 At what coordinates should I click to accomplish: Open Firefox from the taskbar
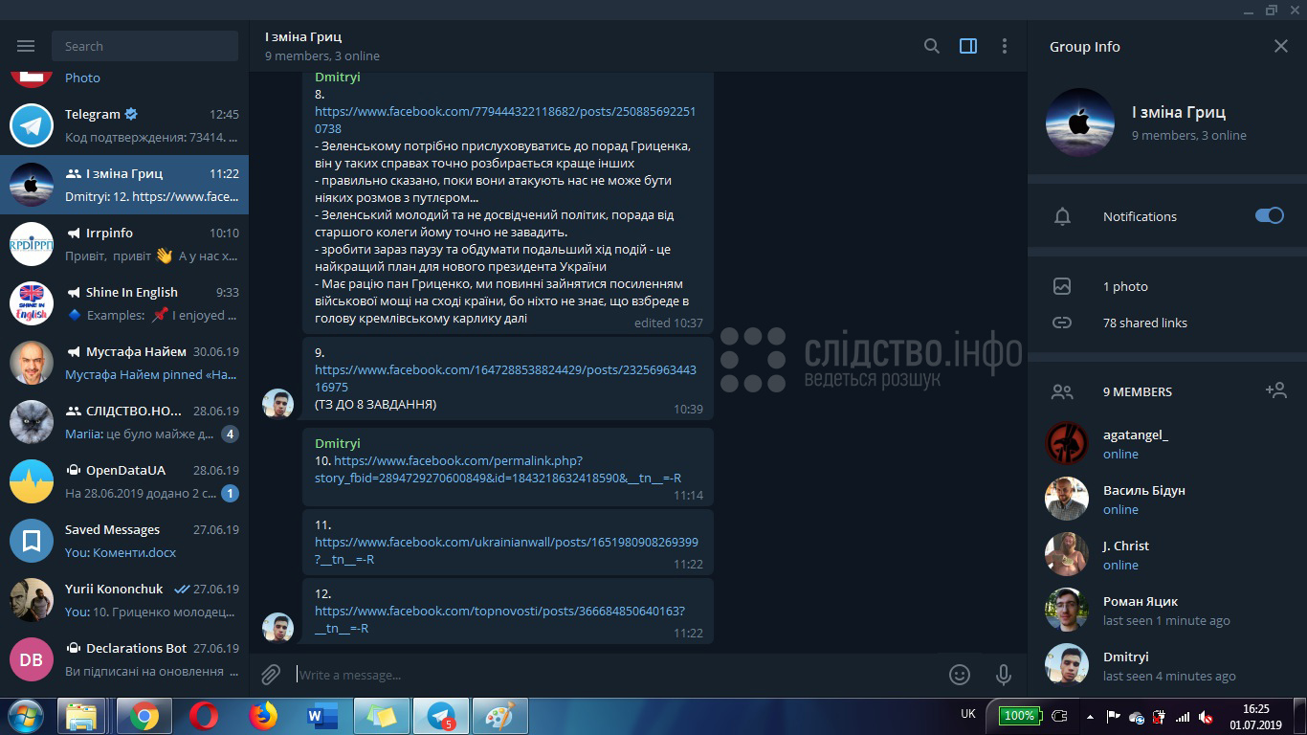tap(262, 716)
